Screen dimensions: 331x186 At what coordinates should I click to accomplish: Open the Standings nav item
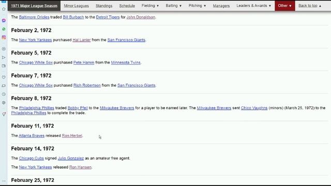pos(104,6)
